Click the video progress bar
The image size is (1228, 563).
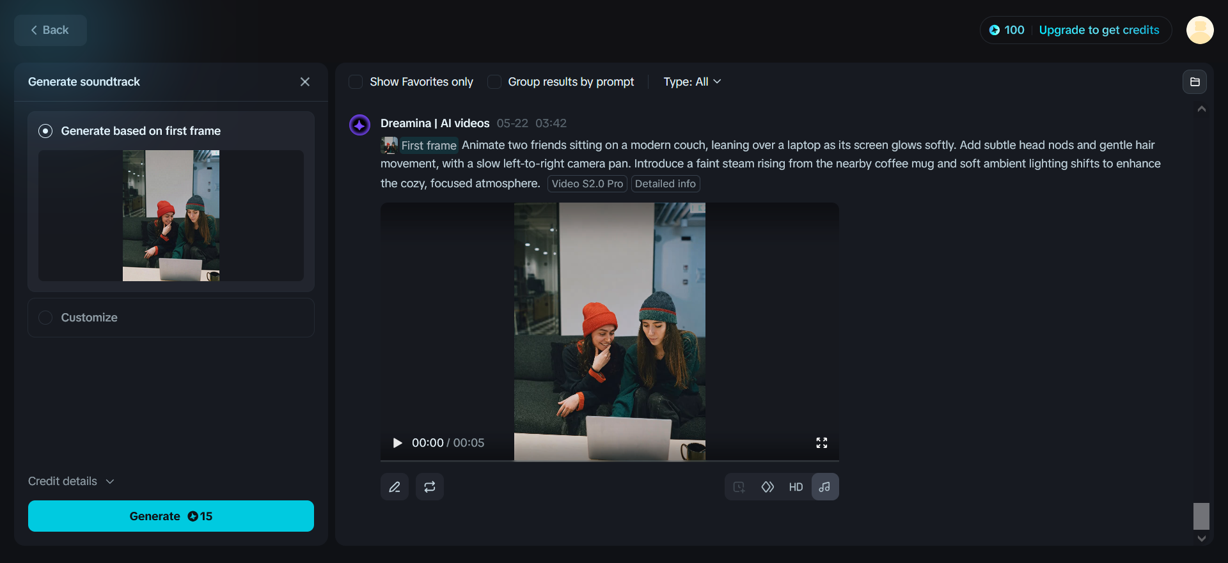coord(610,460)
